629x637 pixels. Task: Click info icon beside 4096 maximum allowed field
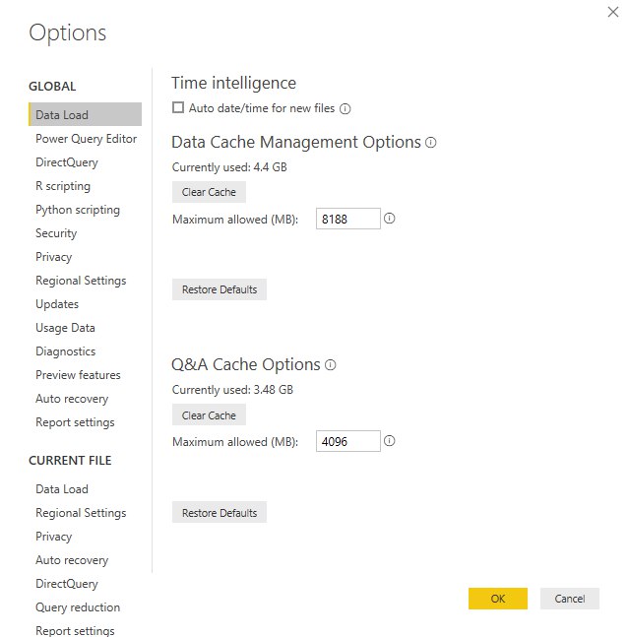(x=389, y=441)
